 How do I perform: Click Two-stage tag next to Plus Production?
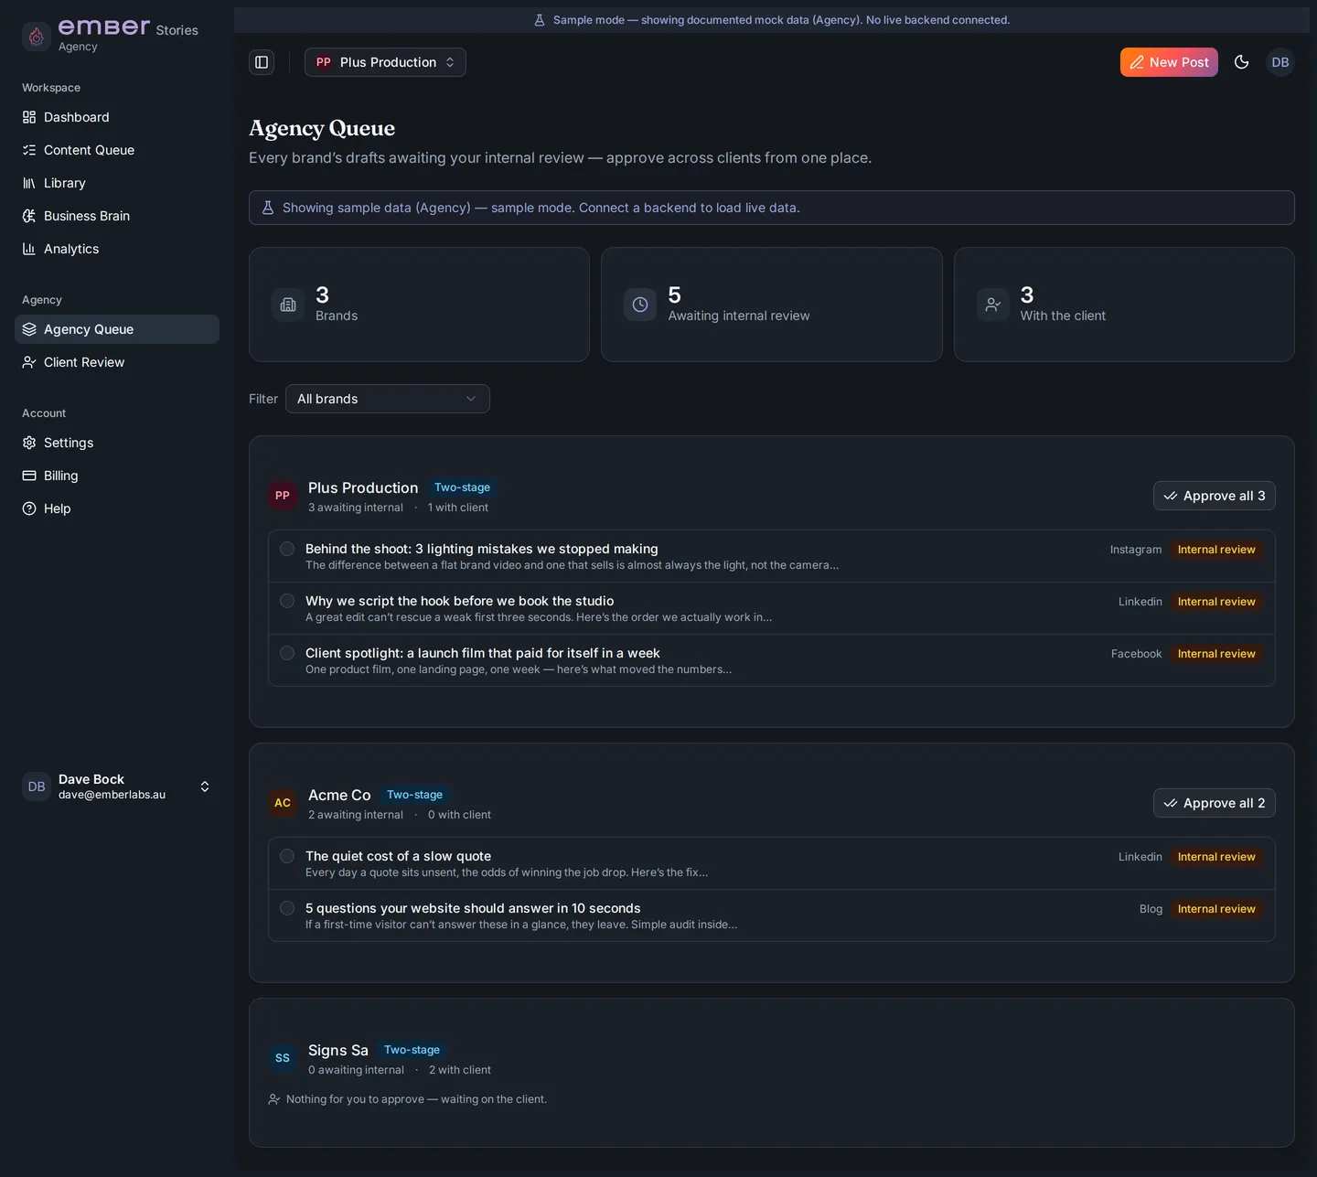[462, 487]
